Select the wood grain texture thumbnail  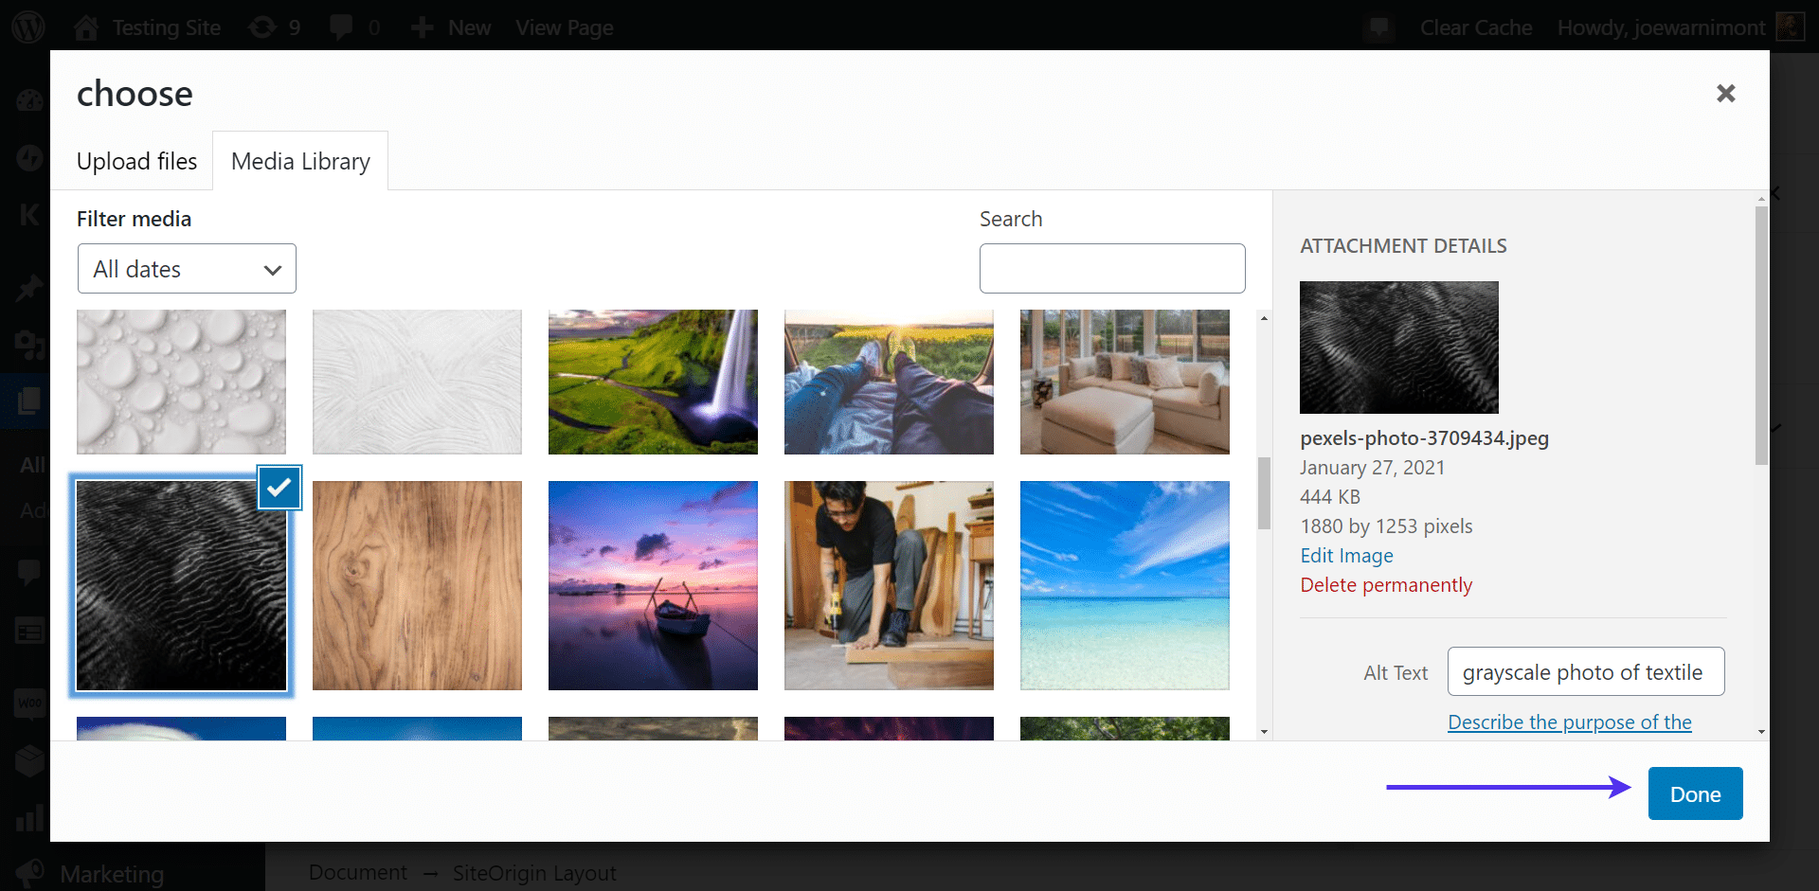tap(417, 585)
